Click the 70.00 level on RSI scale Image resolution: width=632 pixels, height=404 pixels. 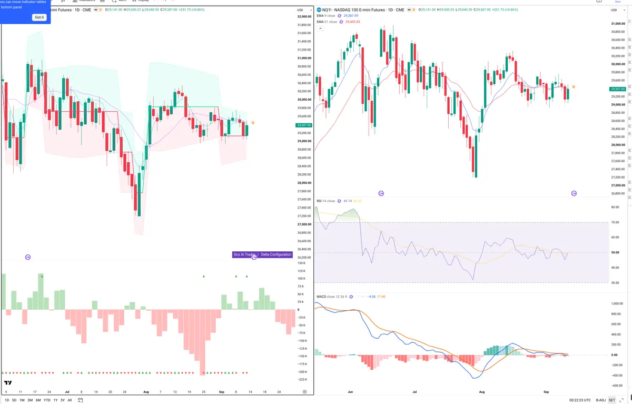tap(615, 222)
